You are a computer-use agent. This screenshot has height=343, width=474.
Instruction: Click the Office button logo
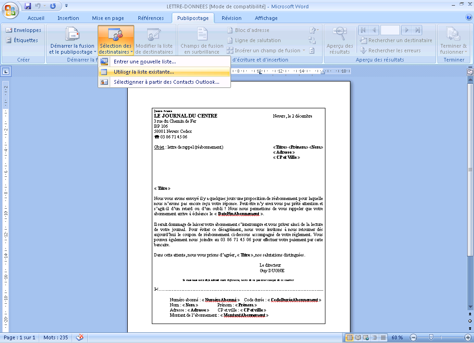pyautogui.click(x=11, y=9)
